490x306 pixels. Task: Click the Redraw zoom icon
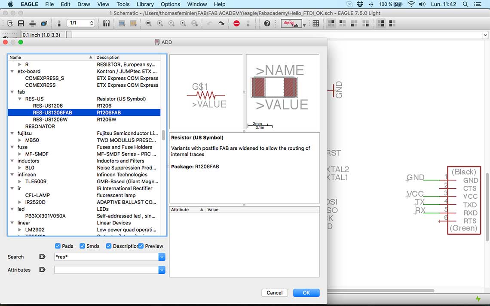[183, 24]
